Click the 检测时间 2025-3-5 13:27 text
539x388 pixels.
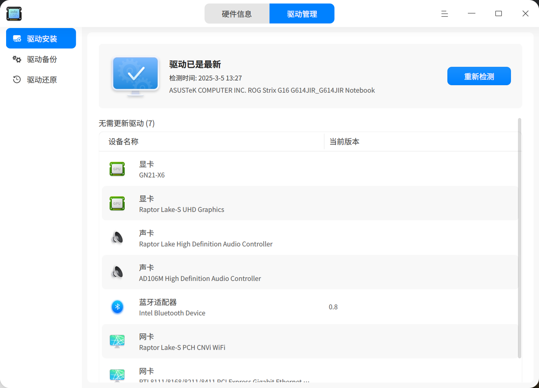click(x=206, y=78)
